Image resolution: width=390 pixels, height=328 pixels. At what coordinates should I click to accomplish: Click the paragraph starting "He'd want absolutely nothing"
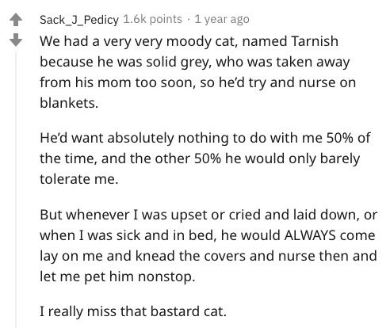[x=205, y=158]
